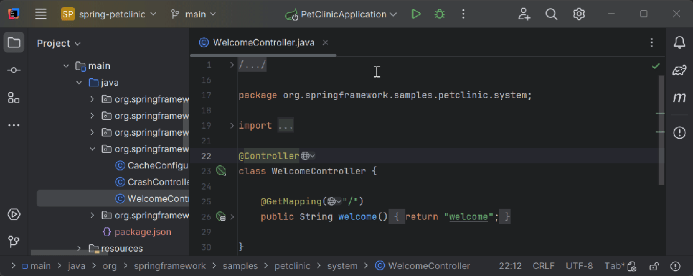Click the editor vertical scrollbar
The width and height of the screenshot is (693, 276).
click(661, 130)
